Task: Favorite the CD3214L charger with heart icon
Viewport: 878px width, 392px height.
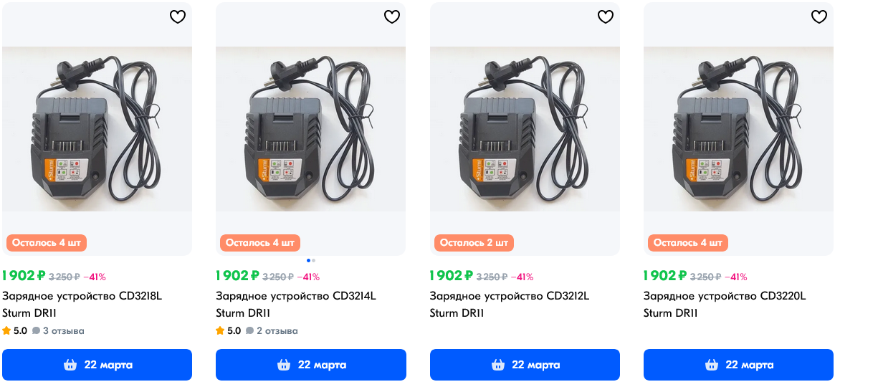Action: 391,17
